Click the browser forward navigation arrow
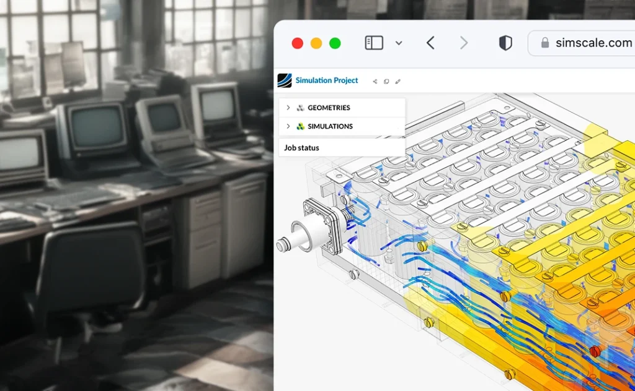Image resolution: width=635 pixels, height=391 pixels. pyautogui.click(x=464, y=42)
